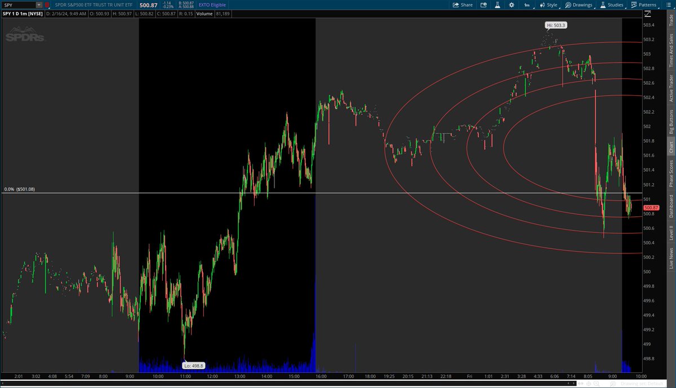Open the flask Edit Studies icon
Image resolution: width=676 pixels, height=388 pixels.
[497, 5]
